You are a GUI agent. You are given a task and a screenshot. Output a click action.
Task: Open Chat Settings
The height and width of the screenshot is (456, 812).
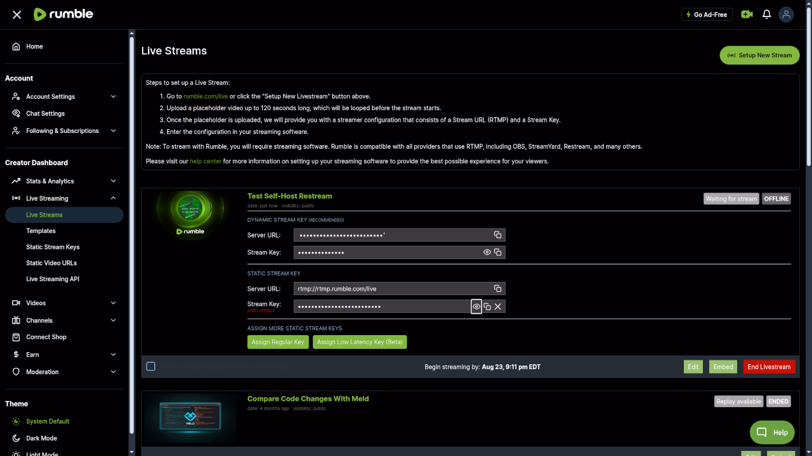45,113
